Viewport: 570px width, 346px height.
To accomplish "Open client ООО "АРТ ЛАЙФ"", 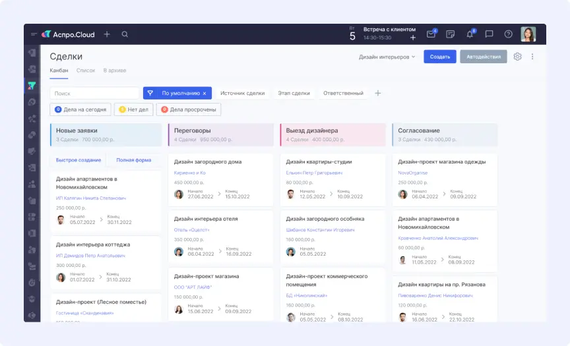I will click(x=193, y=287).
